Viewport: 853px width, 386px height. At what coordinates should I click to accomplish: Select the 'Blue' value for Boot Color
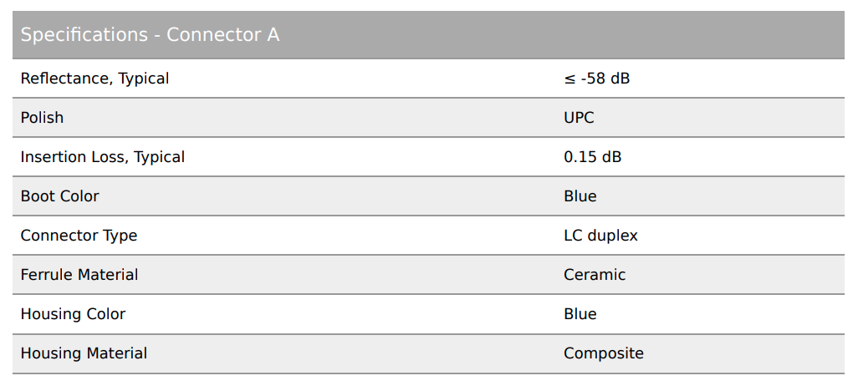(x=580, y=196)
